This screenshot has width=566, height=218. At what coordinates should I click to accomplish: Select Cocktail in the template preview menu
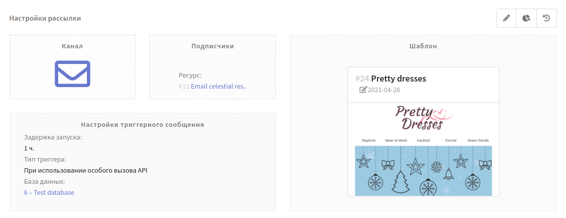[423, 140]
